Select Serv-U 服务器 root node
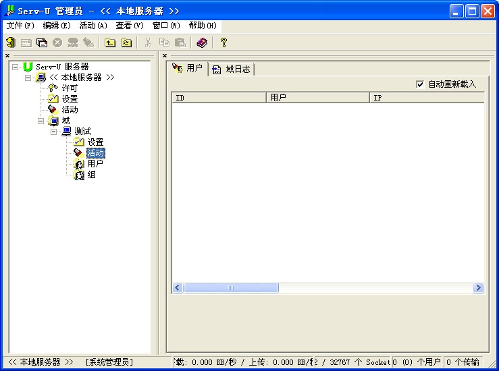 point(62,67)
